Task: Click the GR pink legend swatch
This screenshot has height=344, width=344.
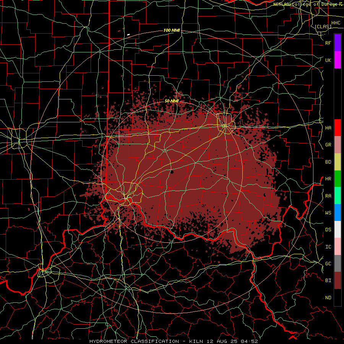Action: click(338, 145)
